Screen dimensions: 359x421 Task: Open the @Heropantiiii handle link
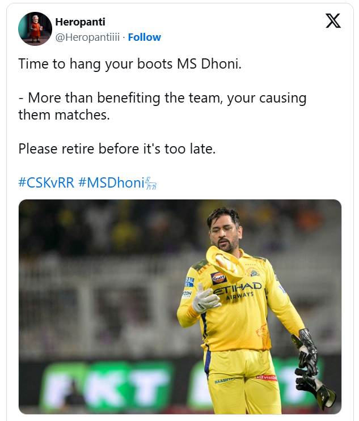click(x=87, y=37)
